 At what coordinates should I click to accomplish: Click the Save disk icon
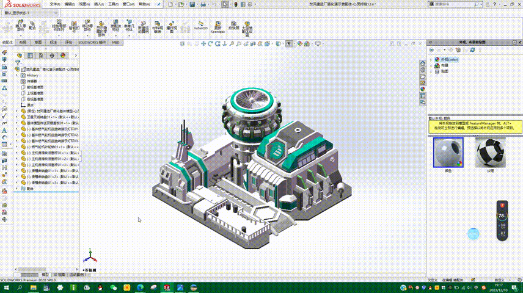(x=192, y=4)
